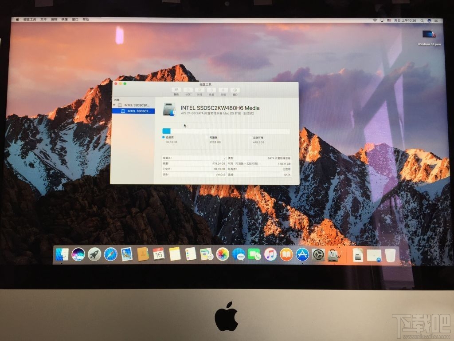Open the Trash in the Dock
The width and height of the screenshot is (454, 341).
tap(390, 255)
